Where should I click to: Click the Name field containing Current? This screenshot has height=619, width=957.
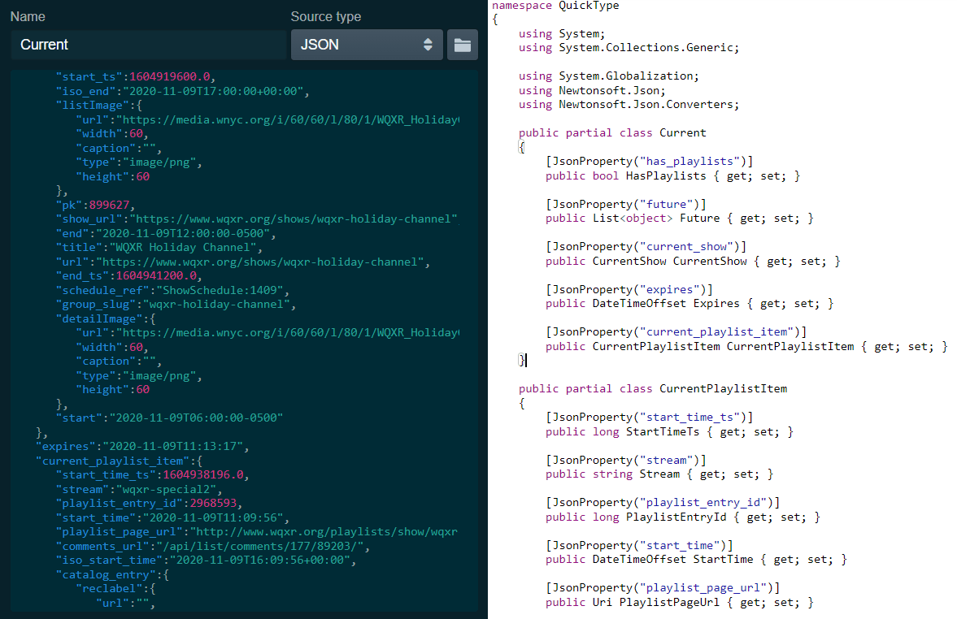[x=148, y=45]
